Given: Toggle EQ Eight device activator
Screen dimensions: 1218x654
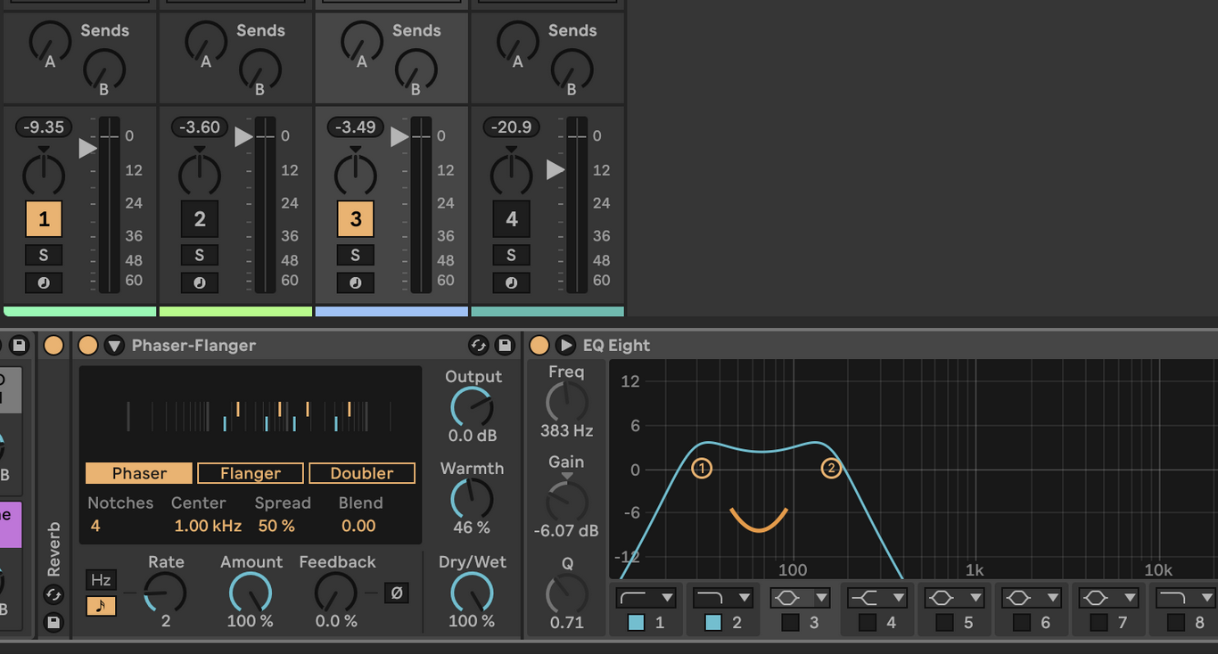Looking at the screenshot, I should tap(539, 345).
